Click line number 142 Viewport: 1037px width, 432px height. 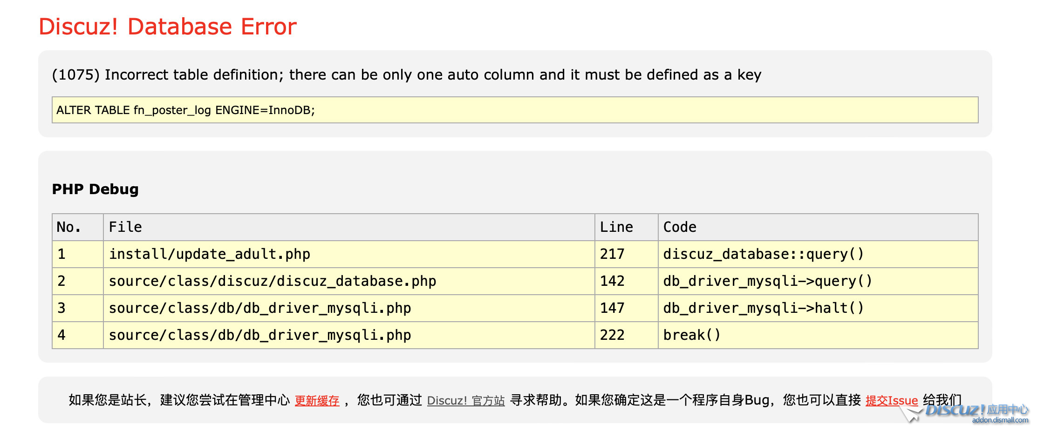tap(627, 281)
